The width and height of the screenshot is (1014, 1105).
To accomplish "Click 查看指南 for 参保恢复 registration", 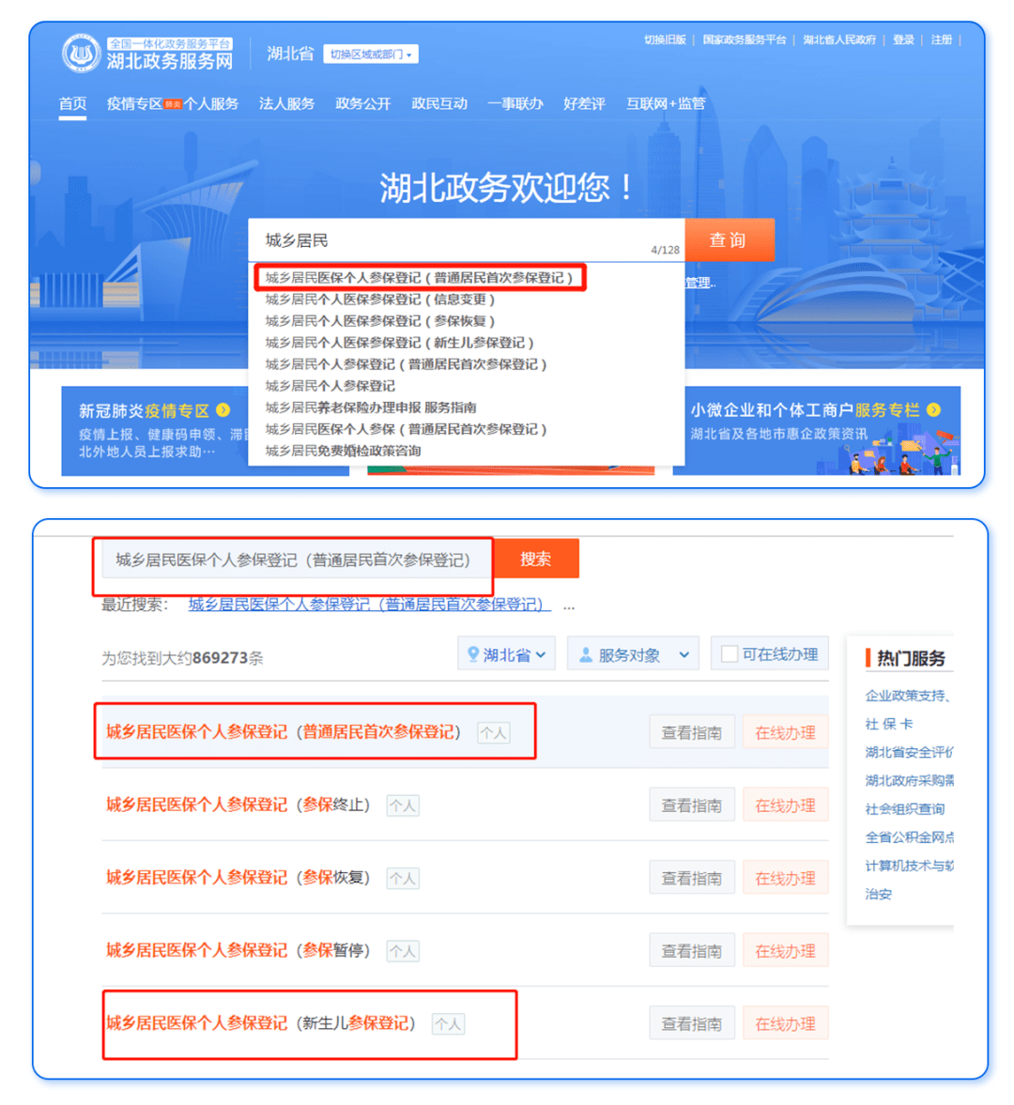I will [x=692, y=877].
